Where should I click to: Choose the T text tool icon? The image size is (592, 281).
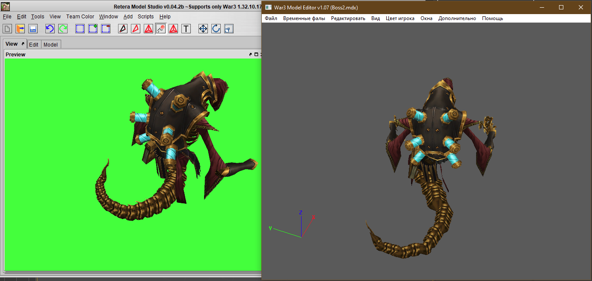click(x=186, y=29)
